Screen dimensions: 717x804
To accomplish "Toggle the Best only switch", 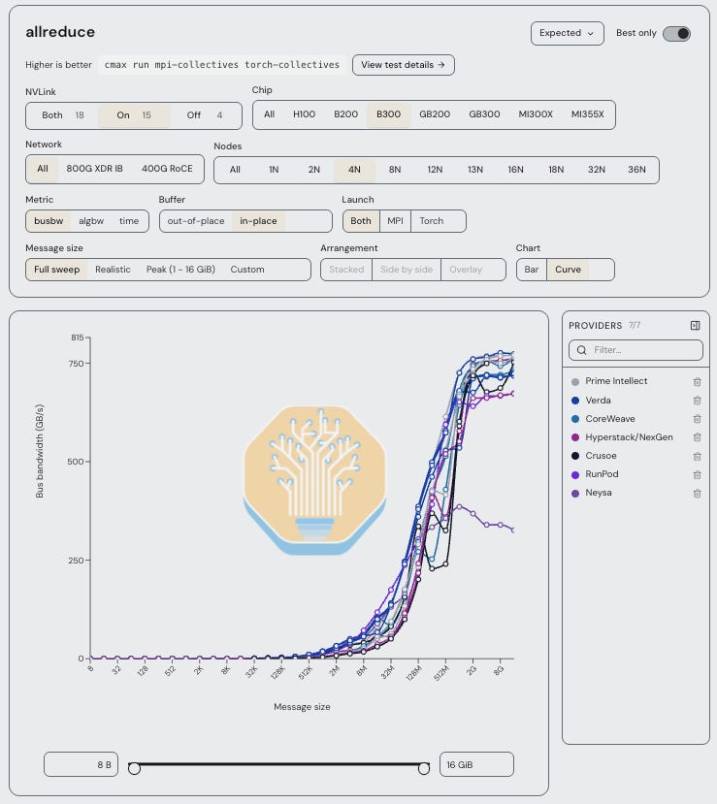I will 676,33.
